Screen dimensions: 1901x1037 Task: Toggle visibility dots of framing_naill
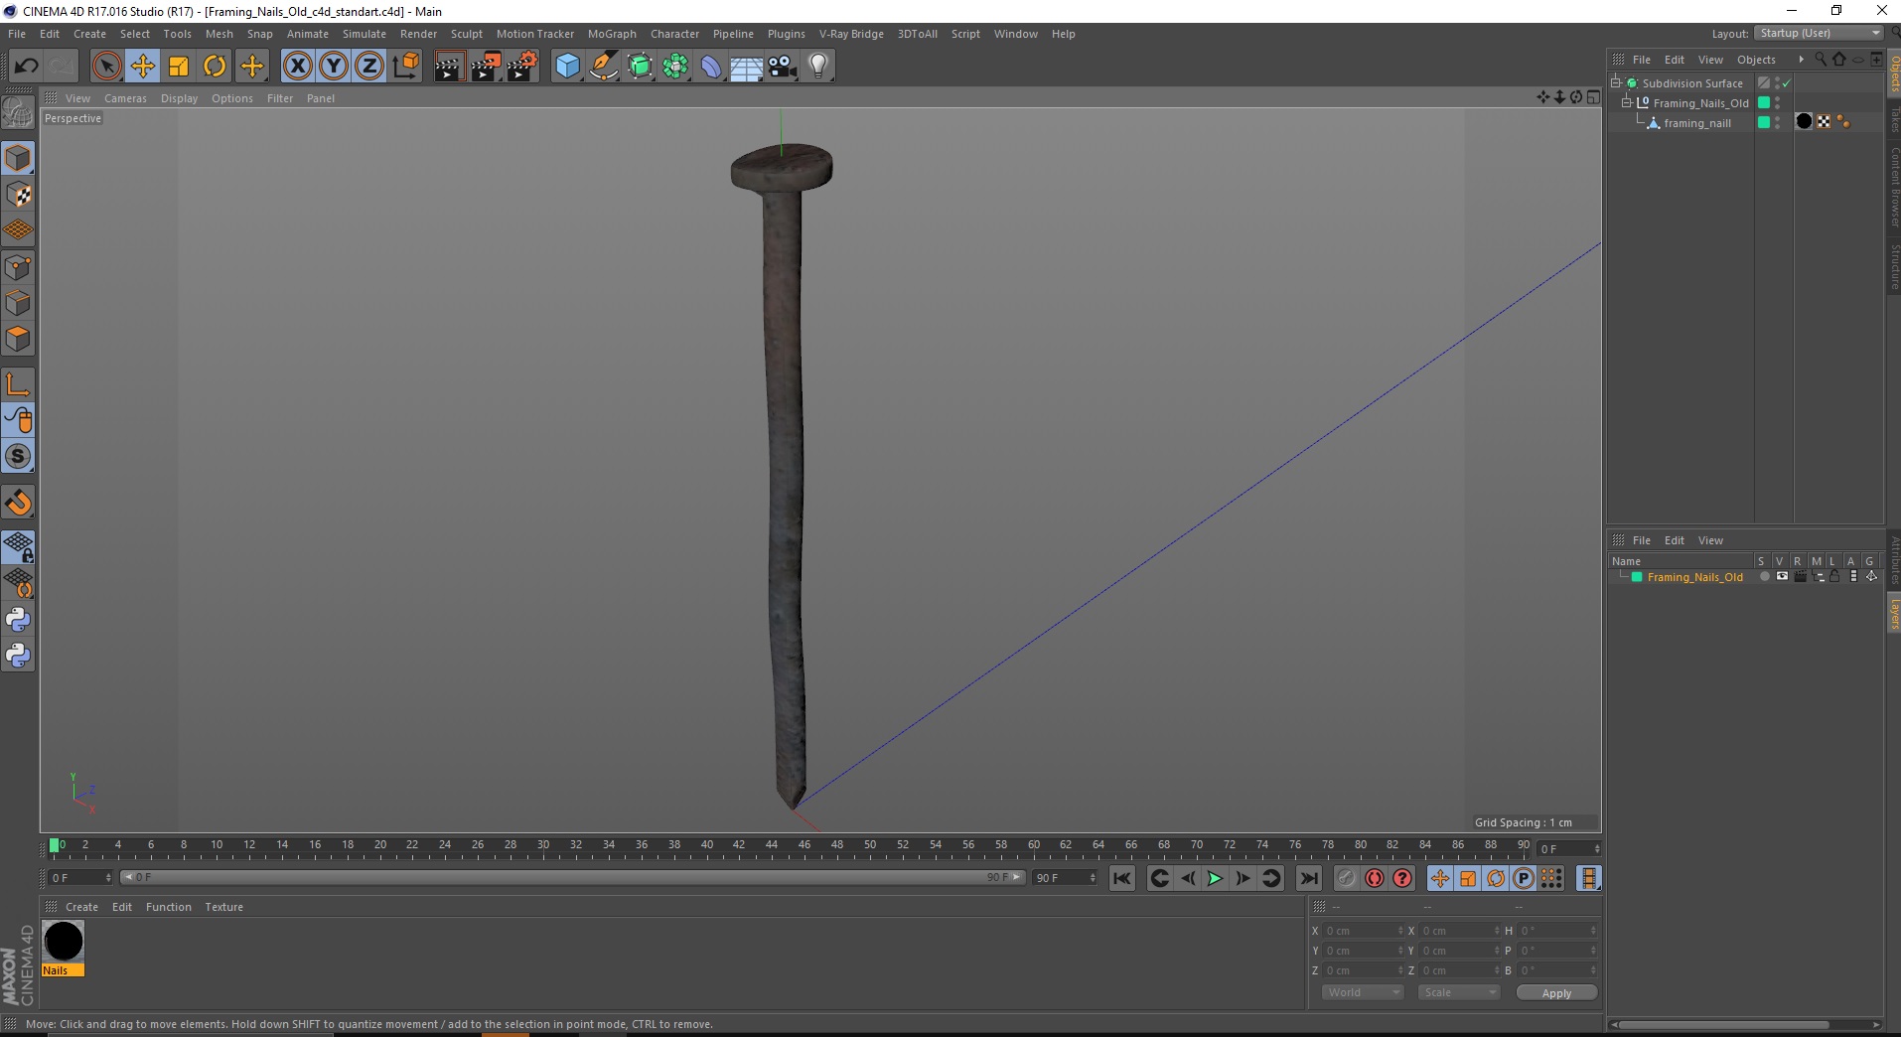(1777, 122)
